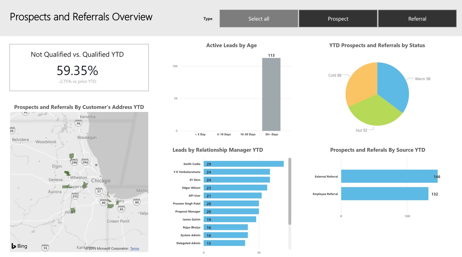The width and height of the screenshot is (462, 257).
Task: Click the Prospects and Referrals Overview heading
Action: coord(81,17)
